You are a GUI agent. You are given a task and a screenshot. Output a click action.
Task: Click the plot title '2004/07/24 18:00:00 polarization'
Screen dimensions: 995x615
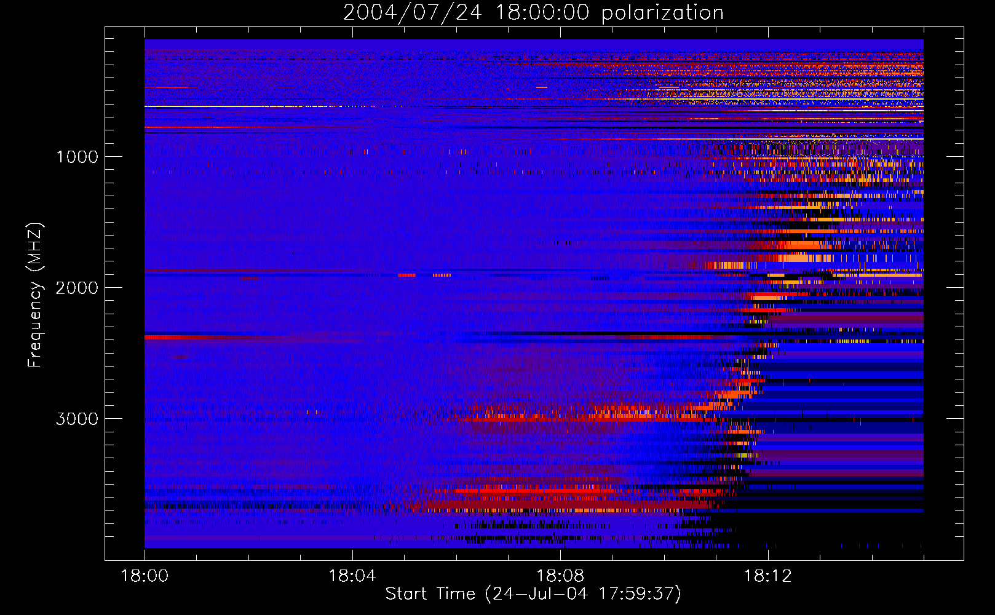point(533,12)
